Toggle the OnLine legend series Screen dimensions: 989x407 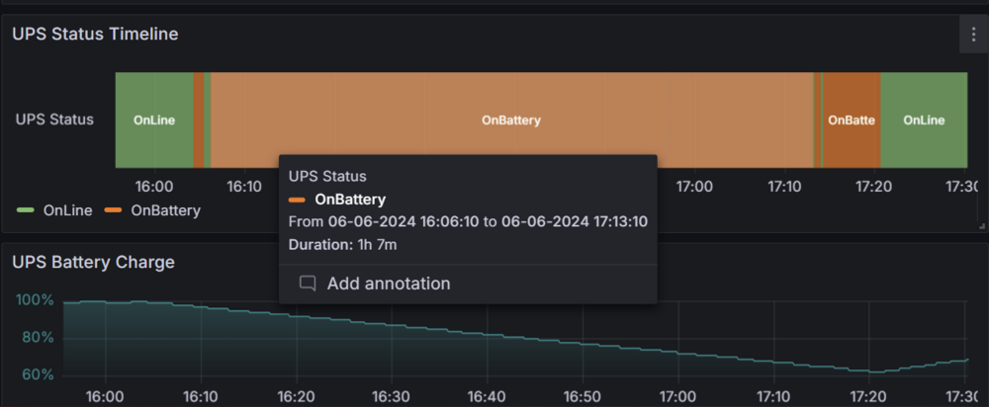[53, 210]
